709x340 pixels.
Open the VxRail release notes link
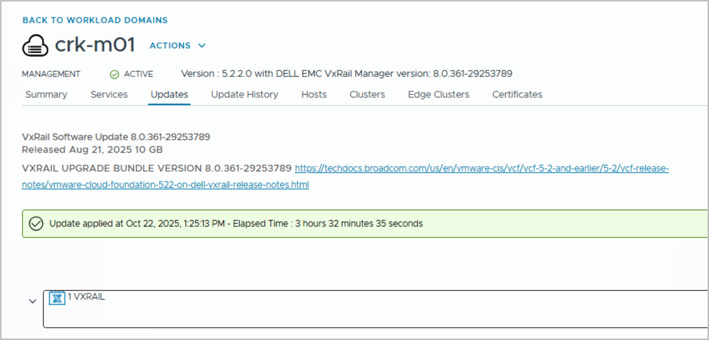(481, 169)
